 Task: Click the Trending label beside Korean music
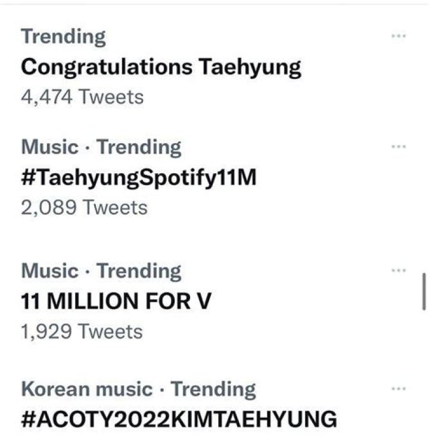click(213, 389)
